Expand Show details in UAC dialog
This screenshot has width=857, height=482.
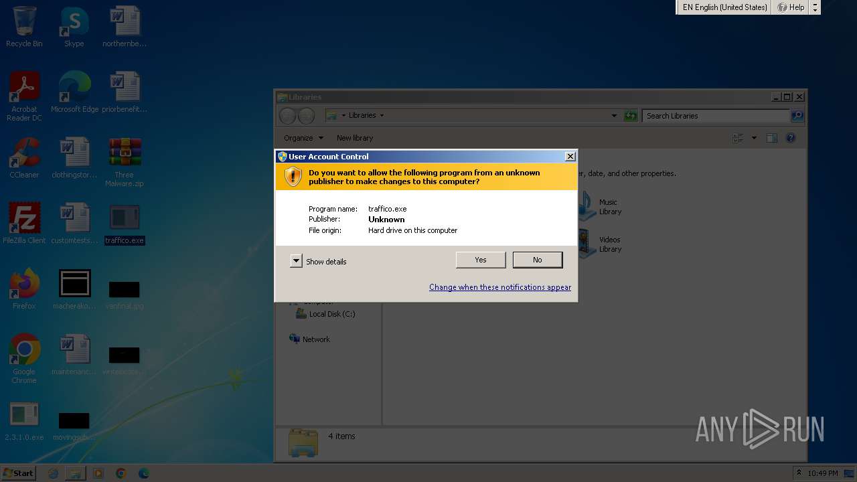coord(318,261)
